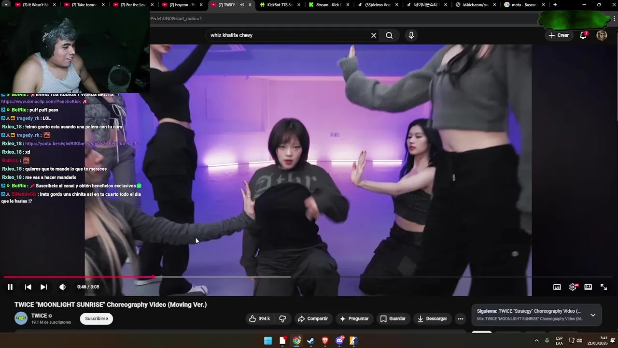Image resolution: width=618 pixels, height=348 pixels.
Task: Start voice search with the microphone
Action: point(411,35)
